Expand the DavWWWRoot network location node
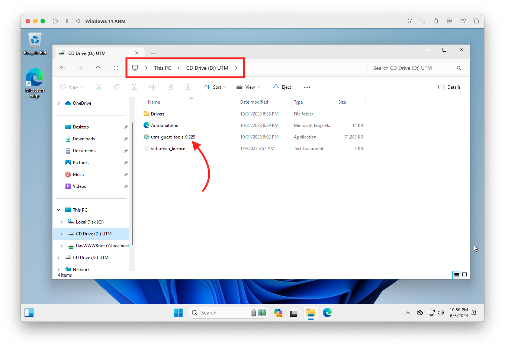505x349 pixels. pyautogui.click(x=62, y=246)
